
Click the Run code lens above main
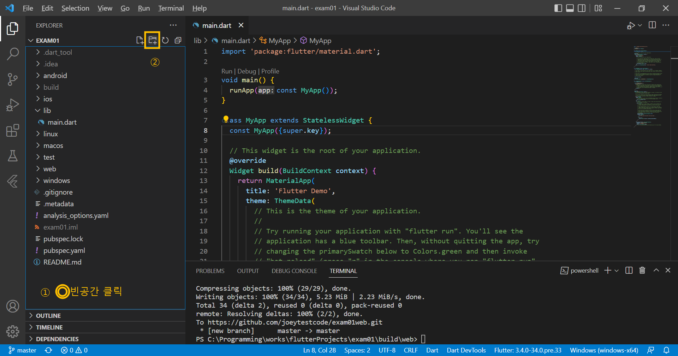227,71
